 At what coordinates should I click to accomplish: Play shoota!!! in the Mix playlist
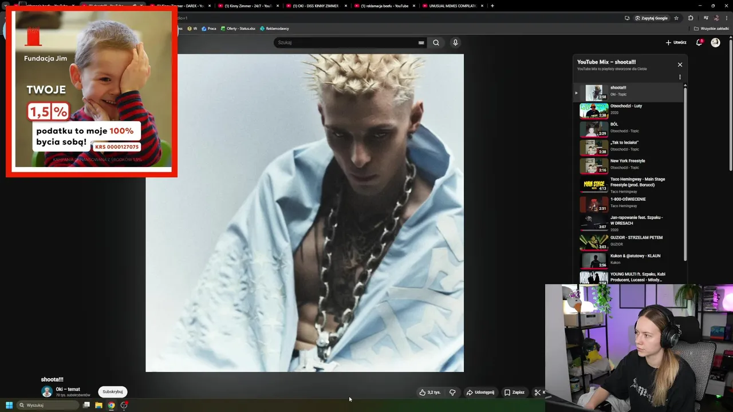[x=628, y=92]
